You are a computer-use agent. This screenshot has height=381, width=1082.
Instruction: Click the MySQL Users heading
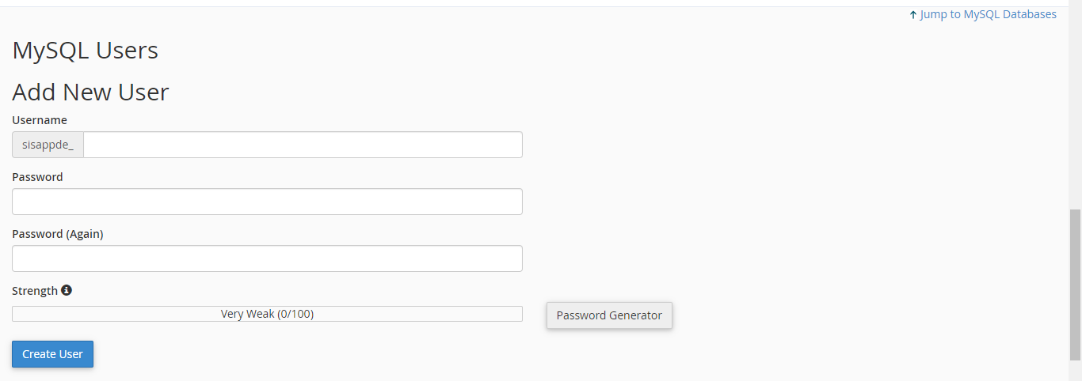pos(86,51)
